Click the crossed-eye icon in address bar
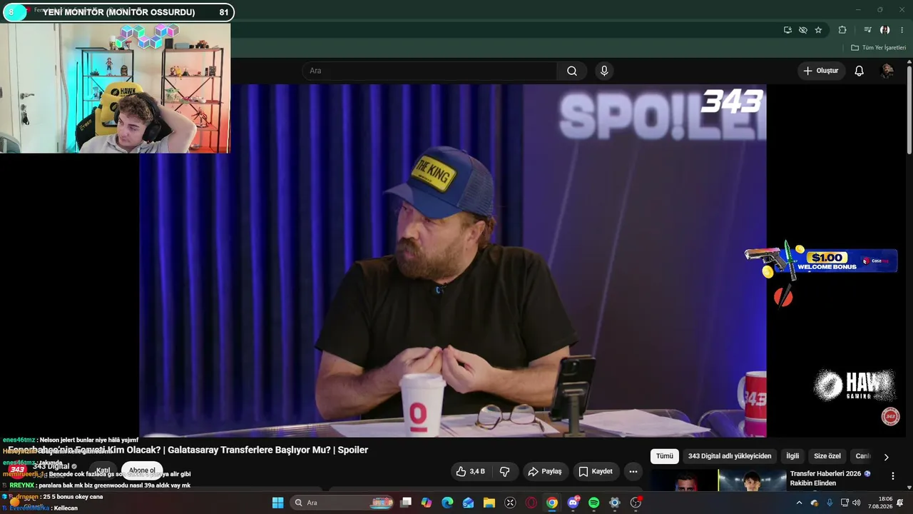Viewport: 913px width, 514px height. pyautogui.click(x=803, y=30)
